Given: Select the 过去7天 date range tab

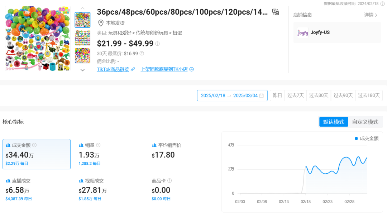Looking at the screenshot, I should click(295, 96).
